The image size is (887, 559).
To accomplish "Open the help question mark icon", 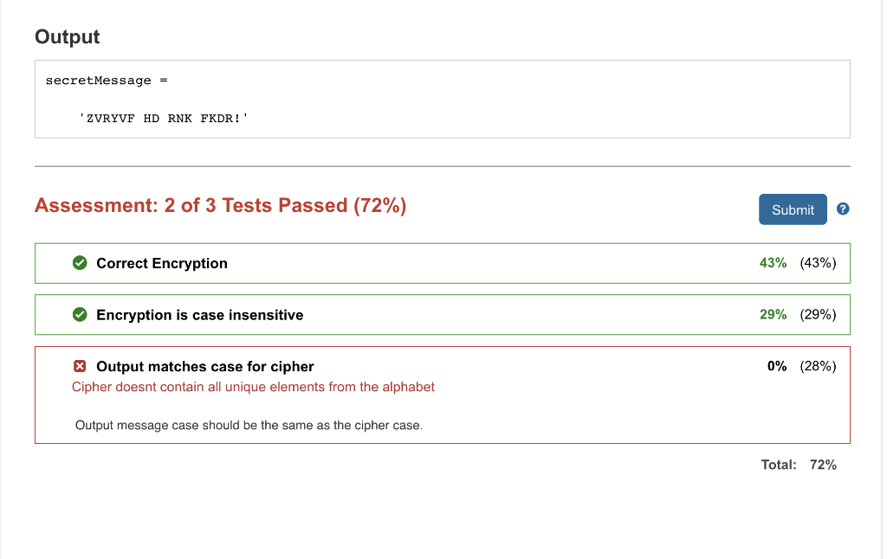I will click(842, 209).
